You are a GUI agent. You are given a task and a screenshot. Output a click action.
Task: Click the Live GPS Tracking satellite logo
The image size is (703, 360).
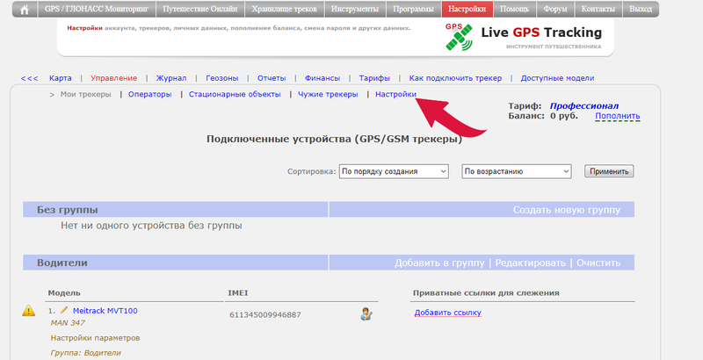tap(458, 38)
